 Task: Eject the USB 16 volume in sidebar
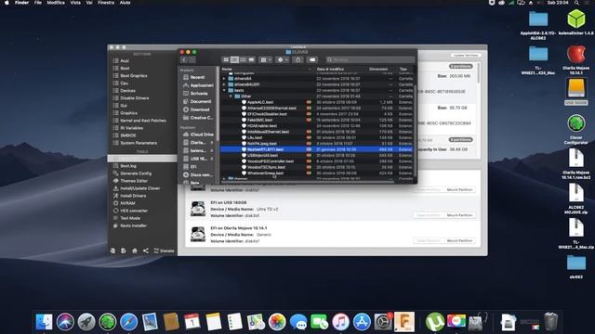click(212, 159)
